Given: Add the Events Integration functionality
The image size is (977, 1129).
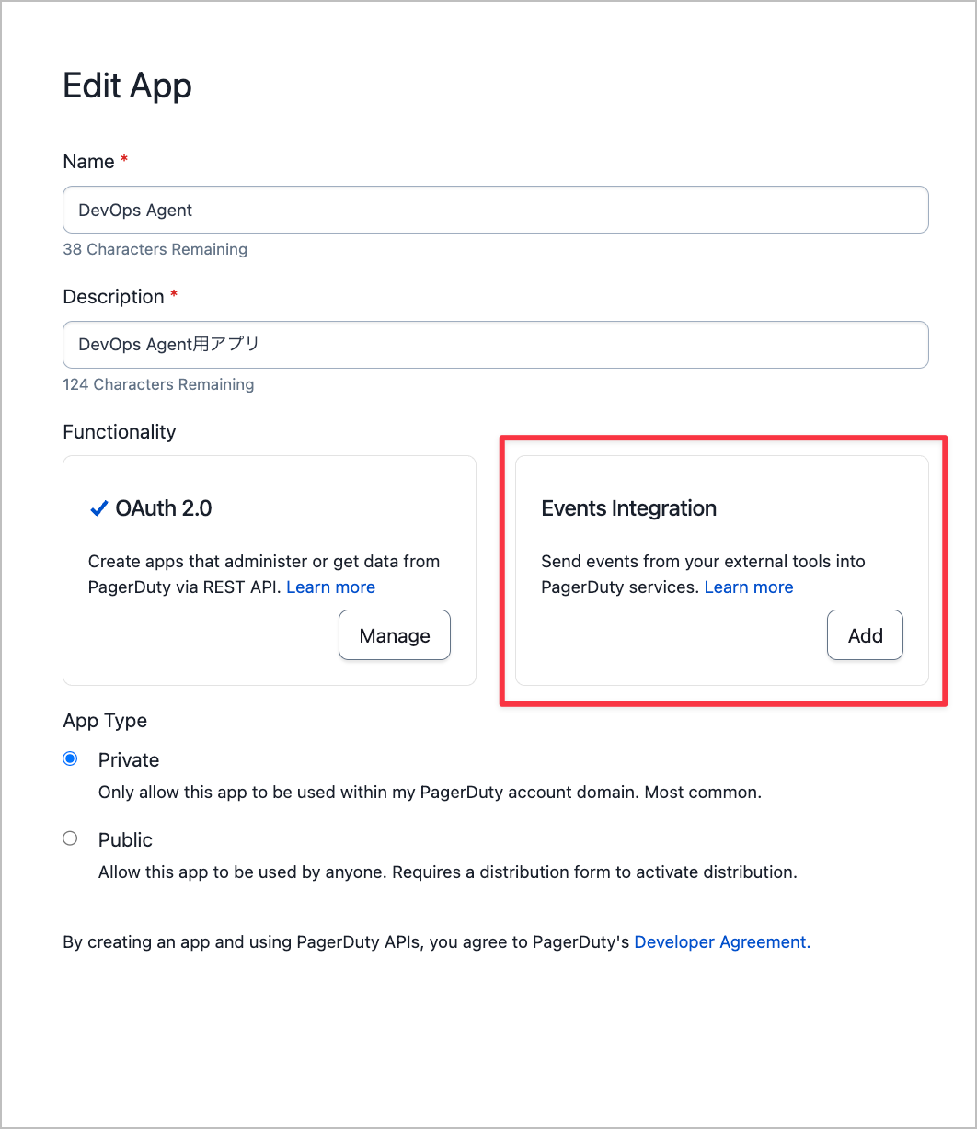Looking at the screenshot, I should pos(865,635).
